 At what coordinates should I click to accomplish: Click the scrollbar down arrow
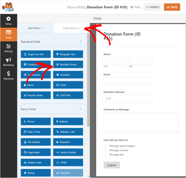point(88,176)
